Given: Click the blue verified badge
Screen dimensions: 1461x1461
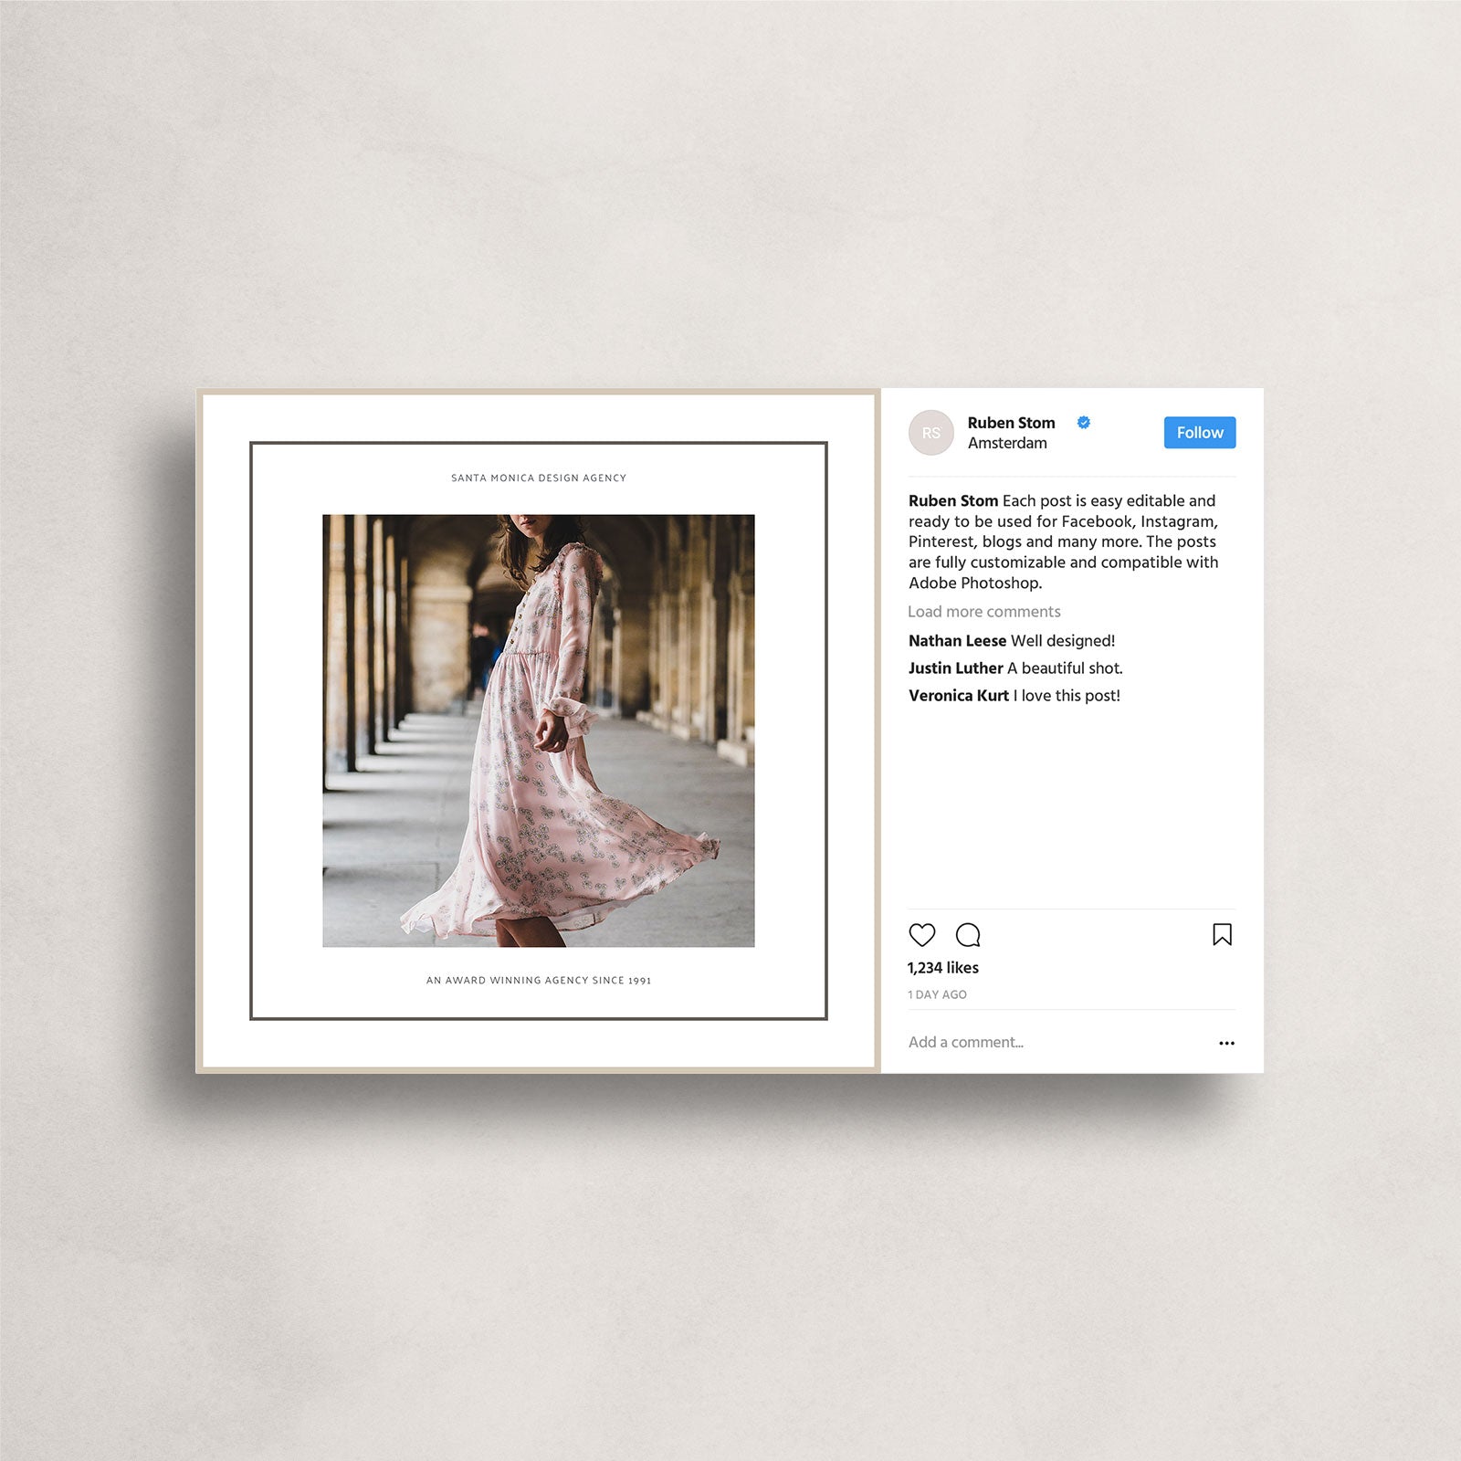Looking at the screenshot, I should (1084, 423).
